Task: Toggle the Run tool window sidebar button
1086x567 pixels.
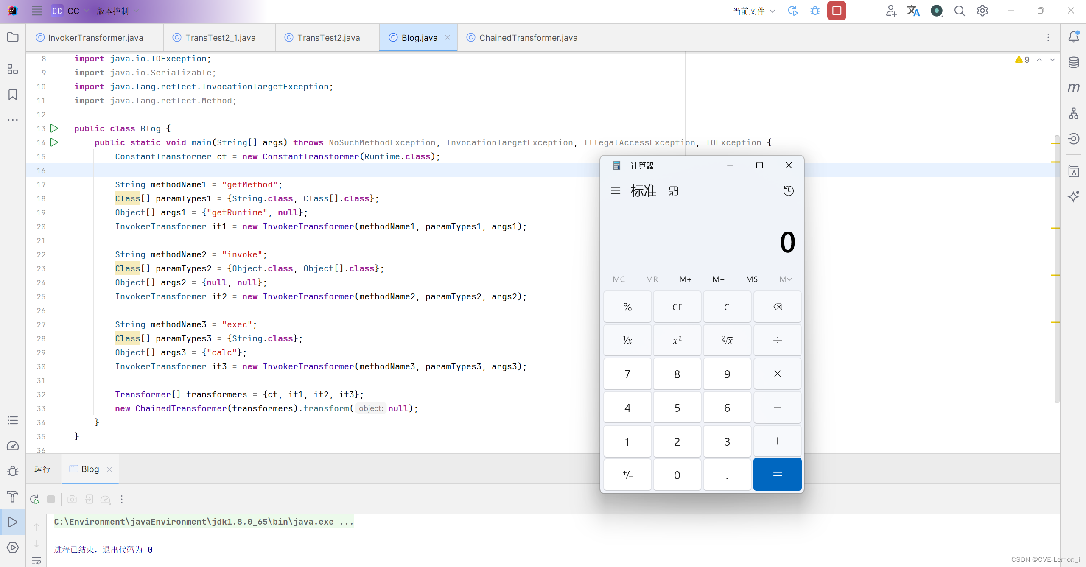Action: [x=13, y=522]
